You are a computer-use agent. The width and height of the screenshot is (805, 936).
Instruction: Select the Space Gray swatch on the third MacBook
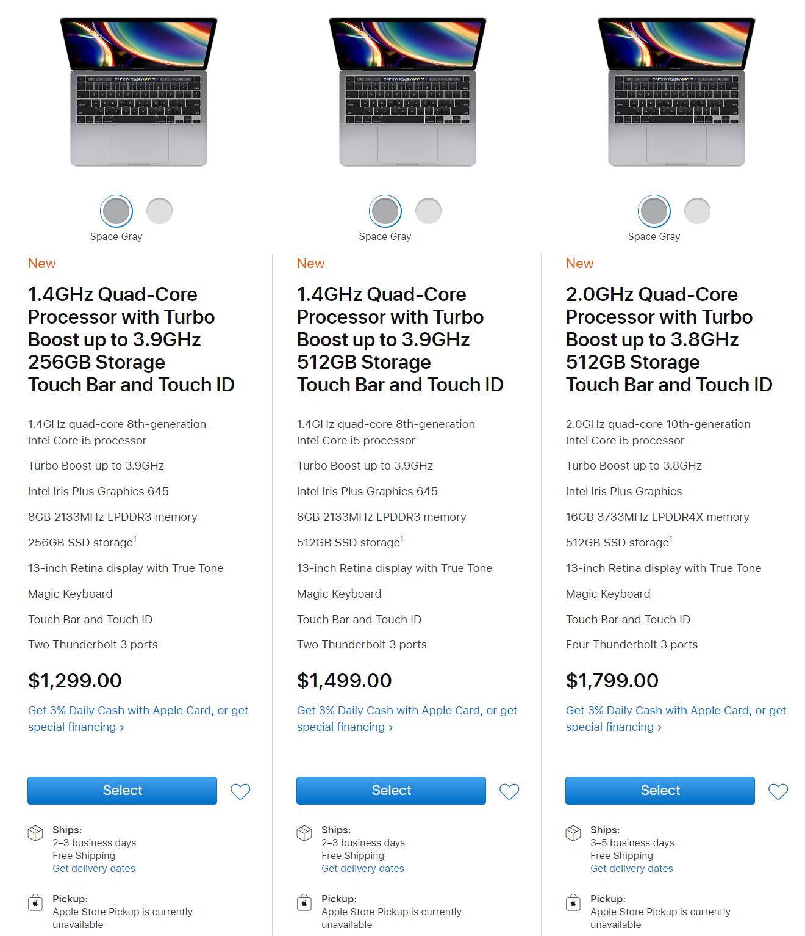point(654,211)
